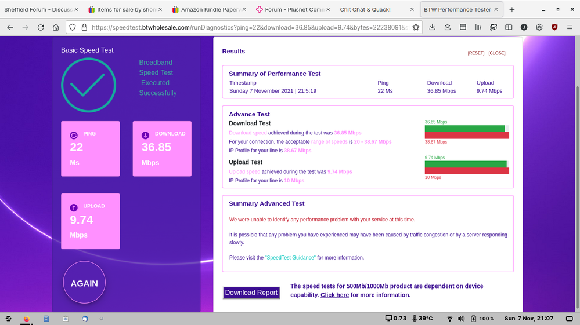Click the green checkmark success circle

click(x=88, y=85)
